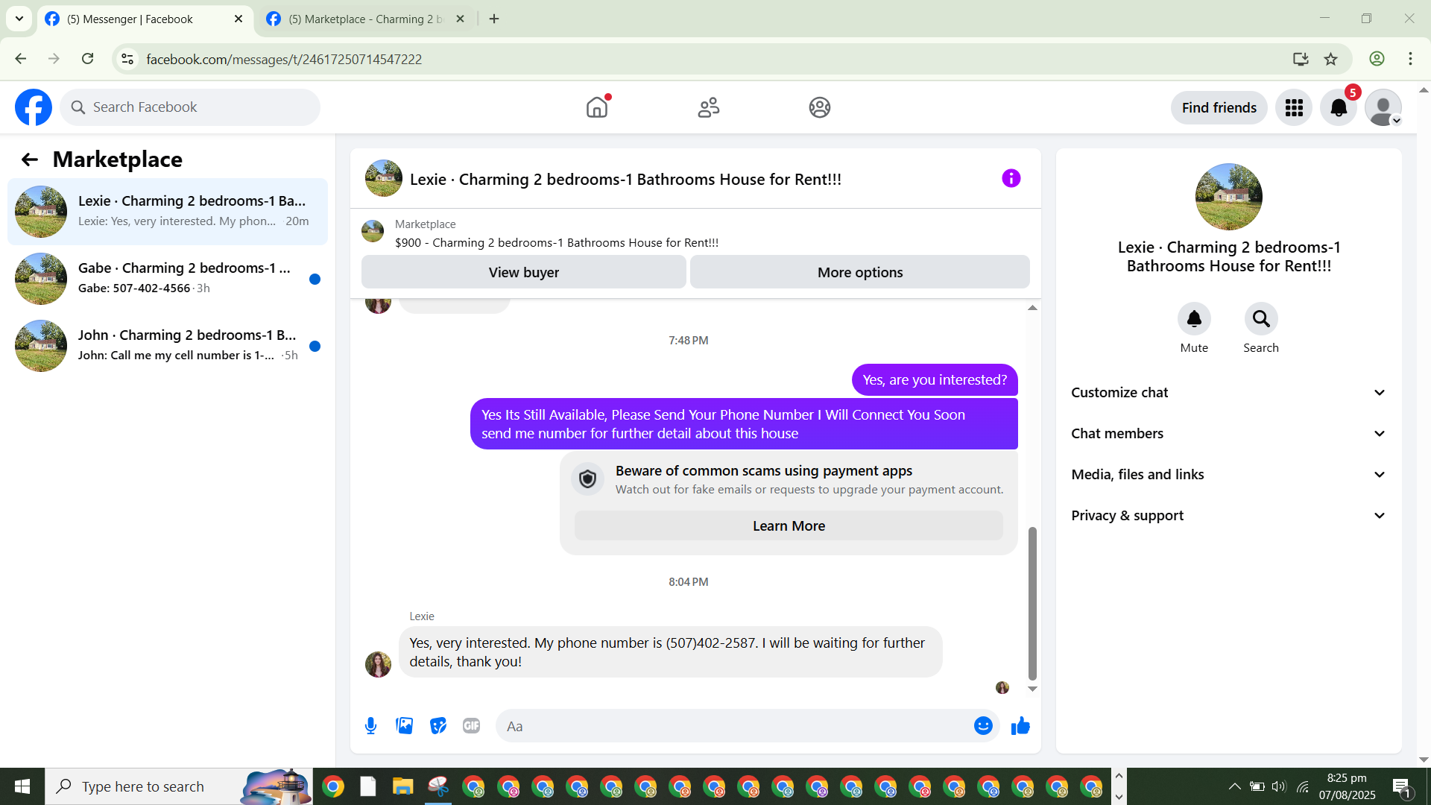
Task: Install app icon in address bar
Action: (1301, 59)
